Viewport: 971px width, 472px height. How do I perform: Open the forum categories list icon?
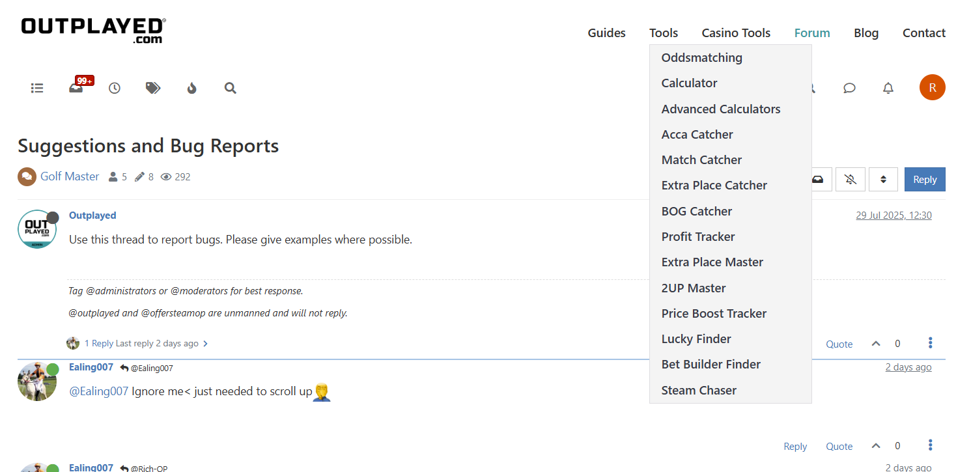point(37,88)
